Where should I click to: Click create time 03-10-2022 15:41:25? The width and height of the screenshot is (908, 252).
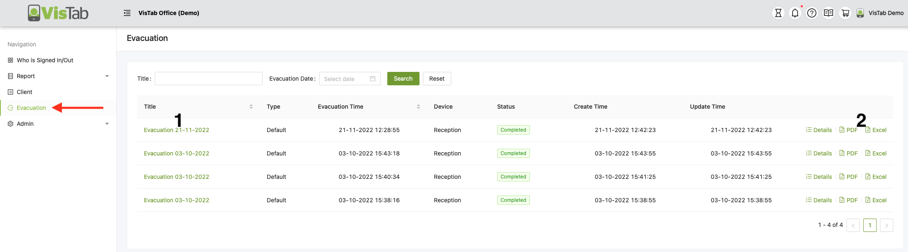click(625, 177)
